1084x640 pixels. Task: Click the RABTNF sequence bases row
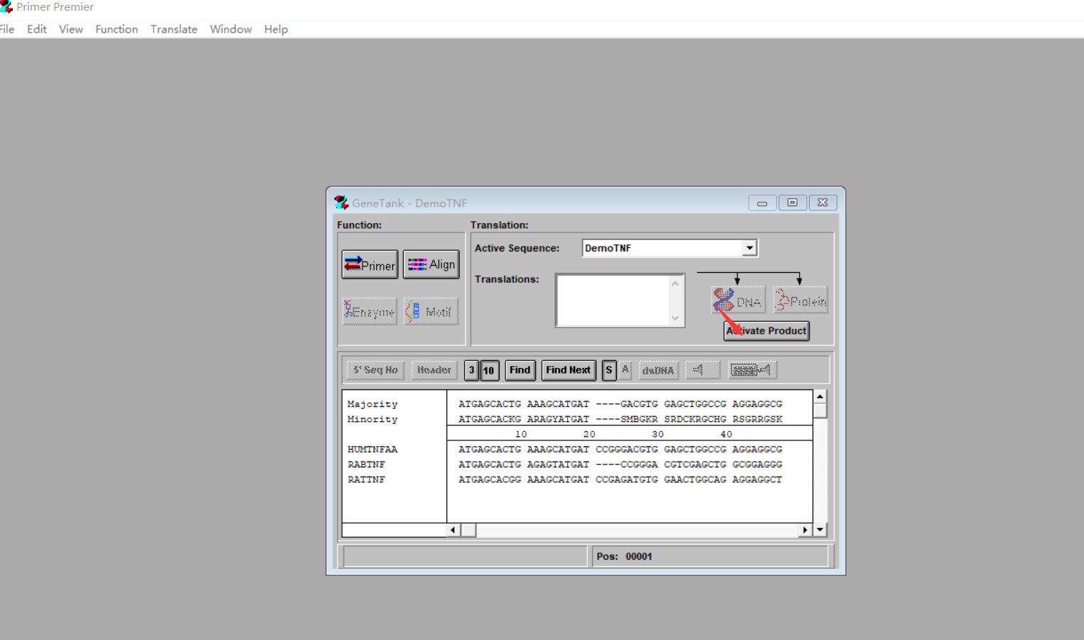coord(621,465)
